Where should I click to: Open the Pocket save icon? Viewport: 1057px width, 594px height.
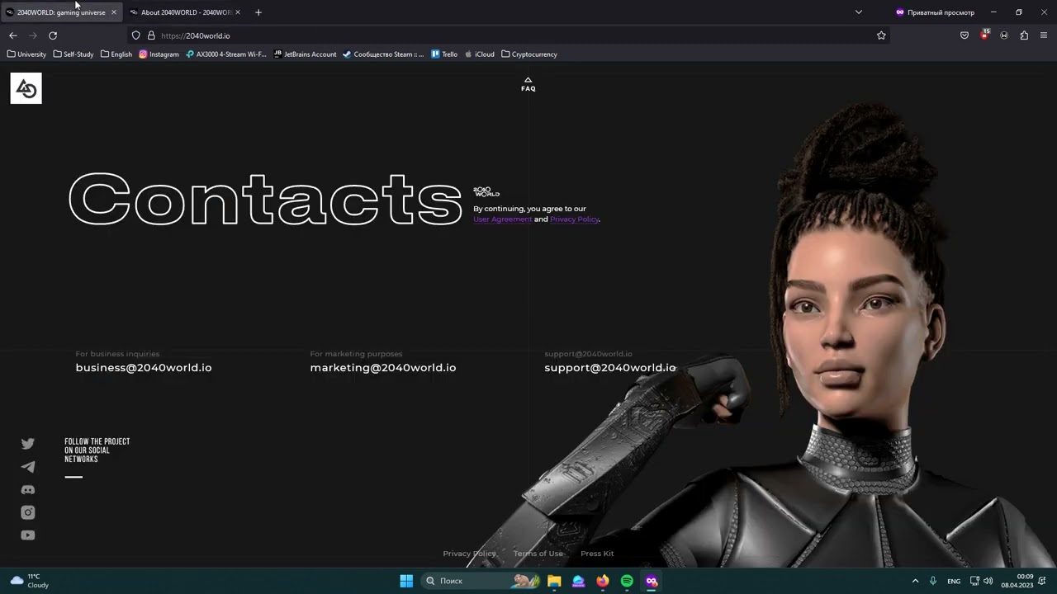pyautogui.click(x=965, y=35)
